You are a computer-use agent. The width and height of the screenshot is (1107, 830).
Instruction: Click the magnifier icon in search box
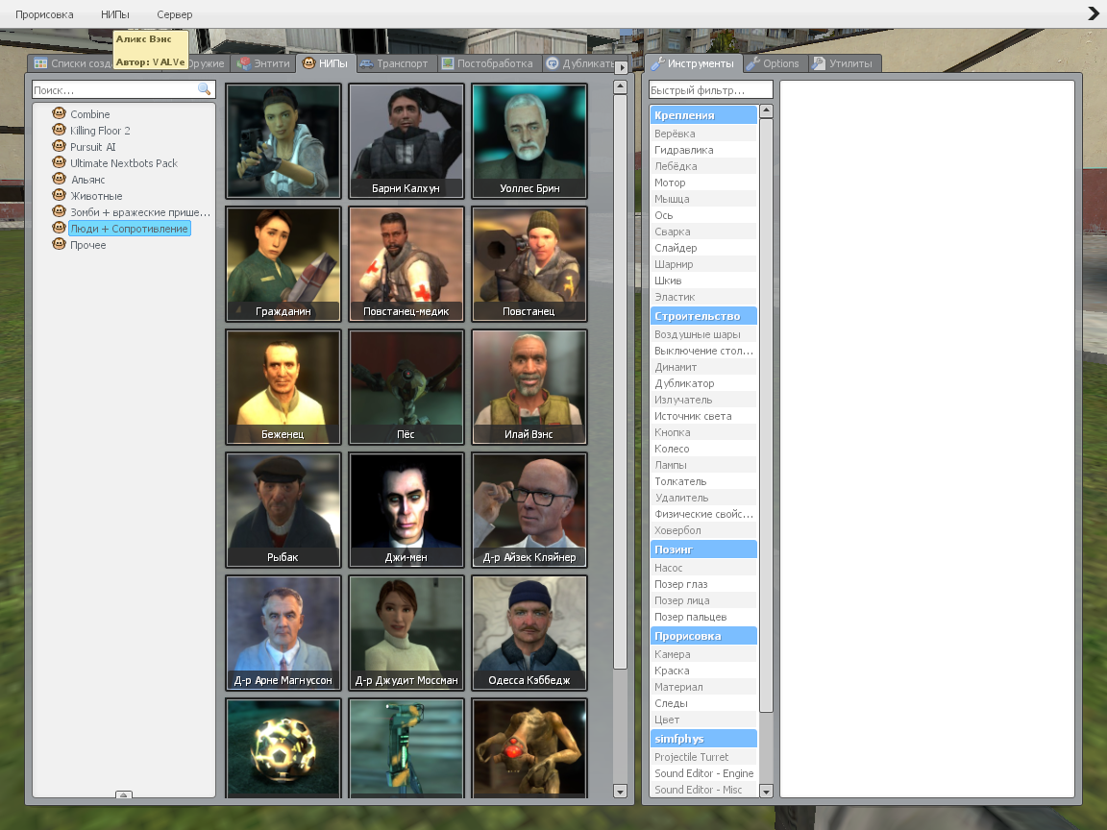(204, 89)
